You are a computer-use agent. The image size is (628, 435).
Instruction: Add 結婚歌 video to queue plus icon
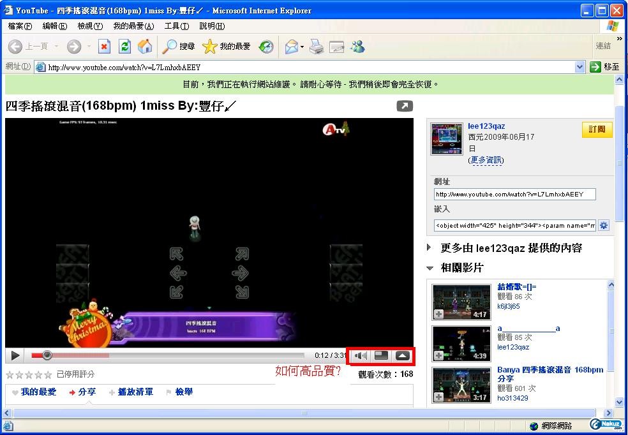tap(439, 314)
